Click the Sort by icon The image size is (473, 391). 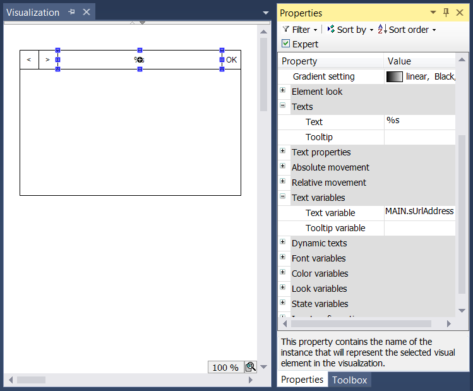pyautogui.click(x=331, y=29)
